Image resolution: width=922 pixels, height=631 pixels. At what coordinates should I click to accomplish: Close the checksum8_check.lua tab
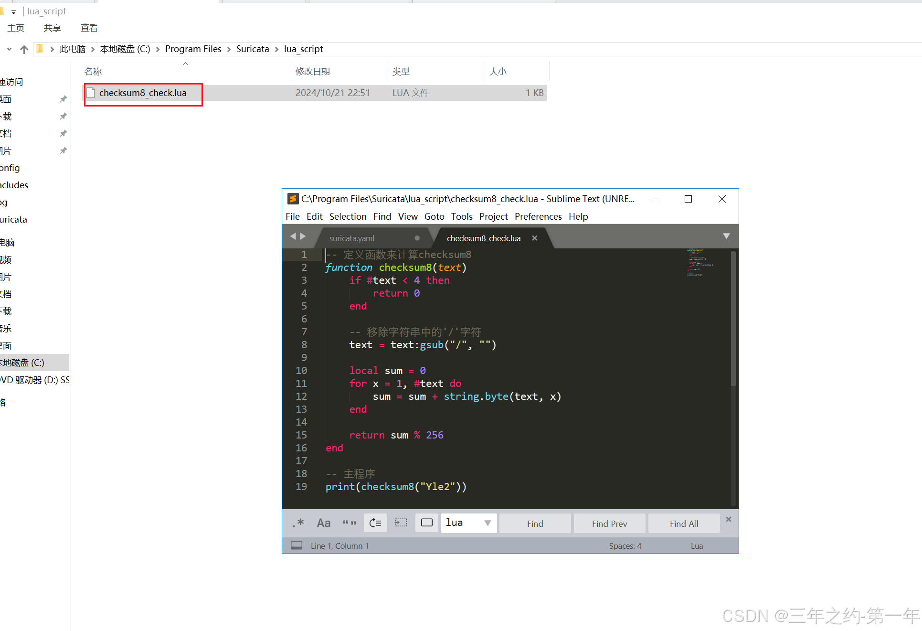point(535,238)
